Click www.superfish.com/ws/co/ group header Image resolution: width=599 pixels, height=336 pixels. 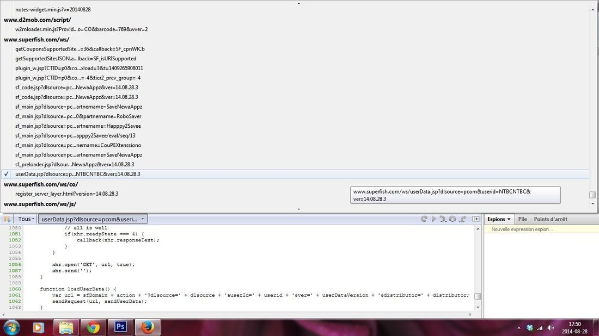coord(41,185)
